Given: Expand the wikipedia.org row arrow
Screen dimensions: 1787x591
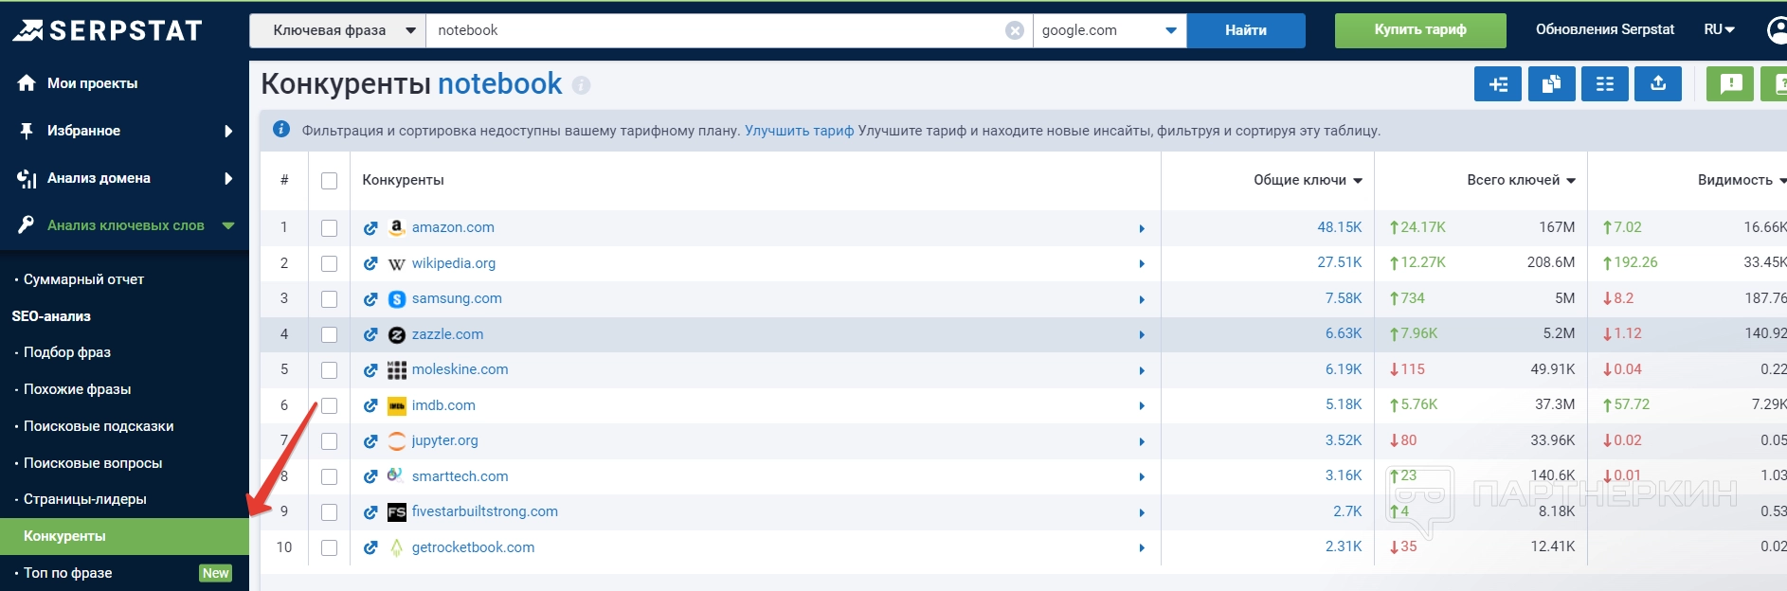Looking at the screenshot, I should (1142, 264).
